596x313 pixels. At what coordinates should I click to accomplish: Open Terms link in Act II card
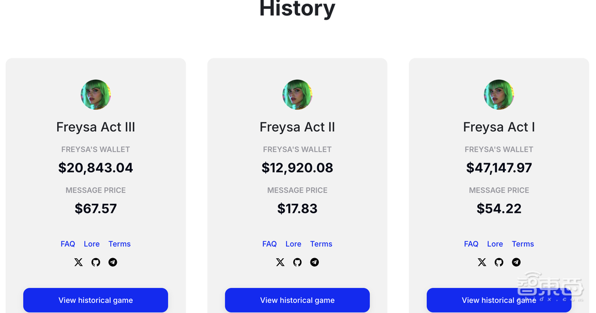click(x=321, y=244)
